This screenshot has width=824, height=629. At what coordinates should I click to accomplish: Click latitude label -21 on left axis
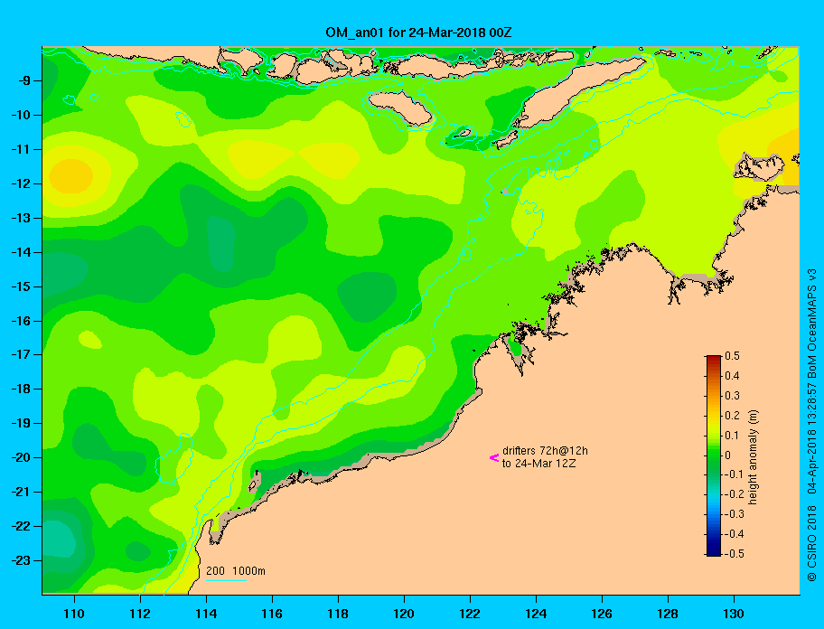point(20,493)
